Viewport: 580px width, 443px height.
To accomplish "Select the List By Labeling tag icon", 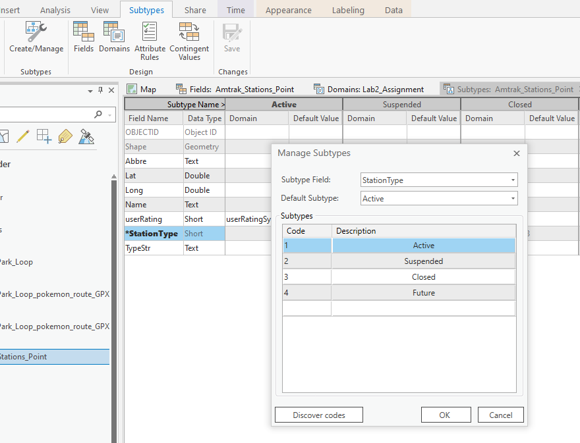I will pos(65,136).
